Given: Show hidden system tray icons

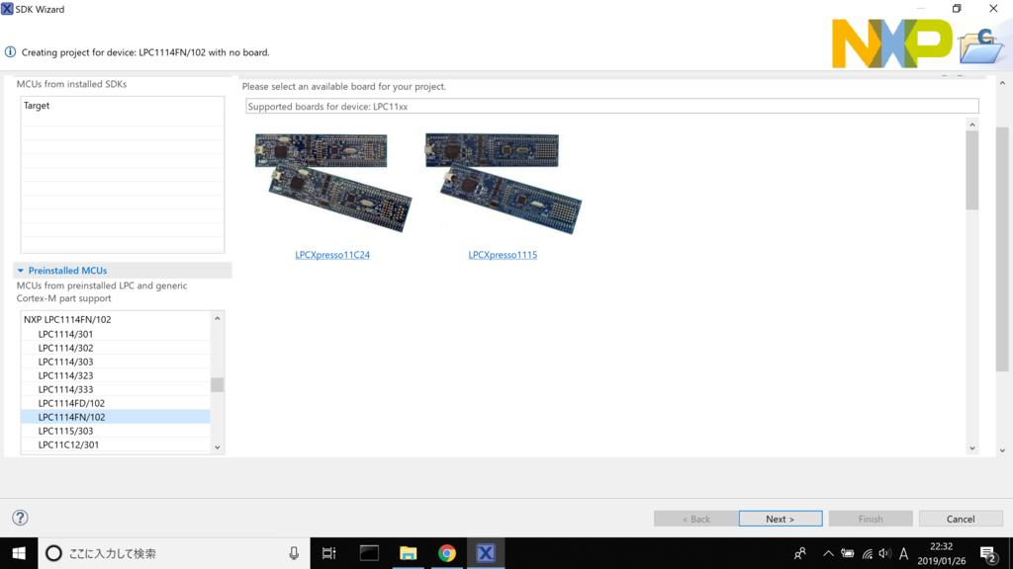Looking at the screenshot, I should (x=828, y=553).
